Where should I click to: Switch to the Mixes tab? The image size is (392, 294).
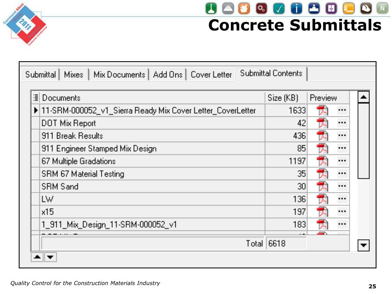click(73, 75)
